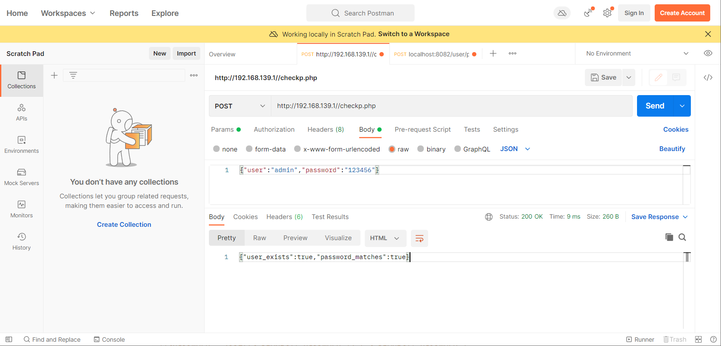Search the response with magnifier icon
Viewport: 721px width, 346px height.
(682, 237)
